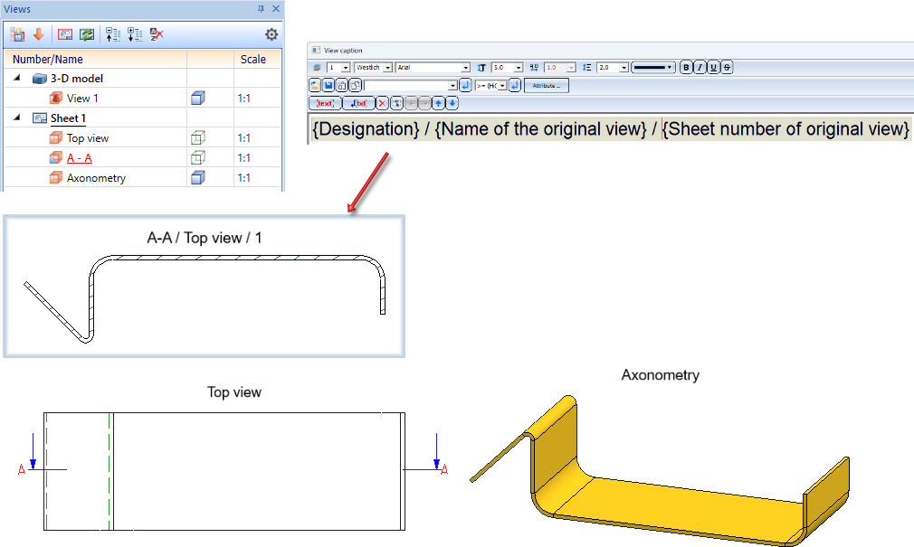
Task: Close the Views panel
Action: click(x=276, y=9)
